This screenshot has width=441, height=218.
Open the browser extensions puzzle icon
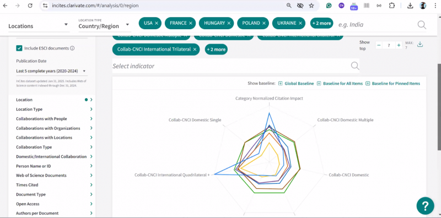pos(392,6)
